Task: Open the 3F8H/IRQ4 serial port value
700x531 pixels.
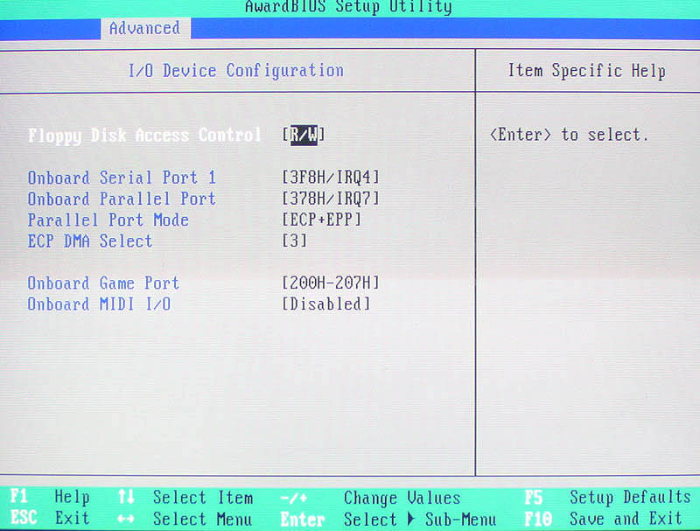Action: [331, 178]
